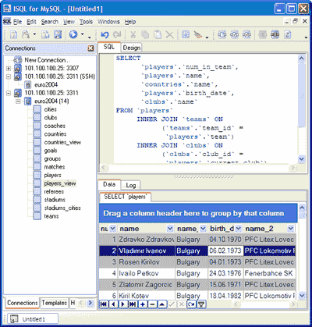
Task: Open the birth_d column filter dropdown
Action: [239, 229]
